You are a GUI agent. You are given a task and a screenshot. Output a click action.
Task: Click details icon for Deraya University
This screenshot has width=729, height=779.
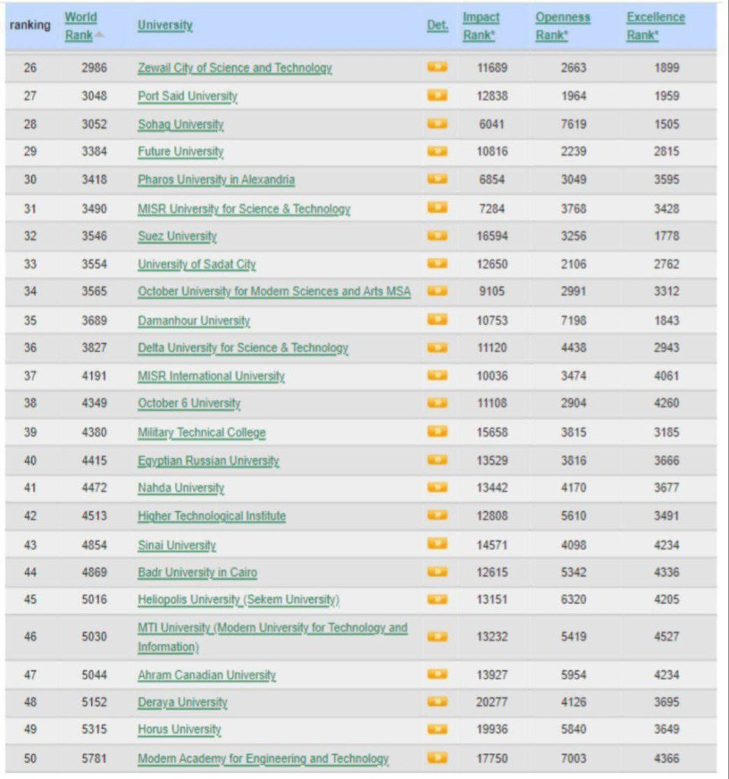click(x=438, y=701)
